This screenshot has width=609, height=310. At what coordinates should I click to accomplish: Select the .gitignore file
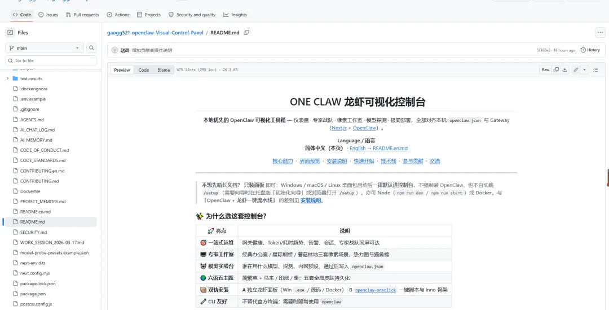point(29,110)
